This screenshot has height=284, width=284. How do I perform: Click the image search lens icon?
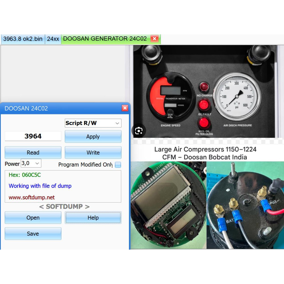pos(139,131)
